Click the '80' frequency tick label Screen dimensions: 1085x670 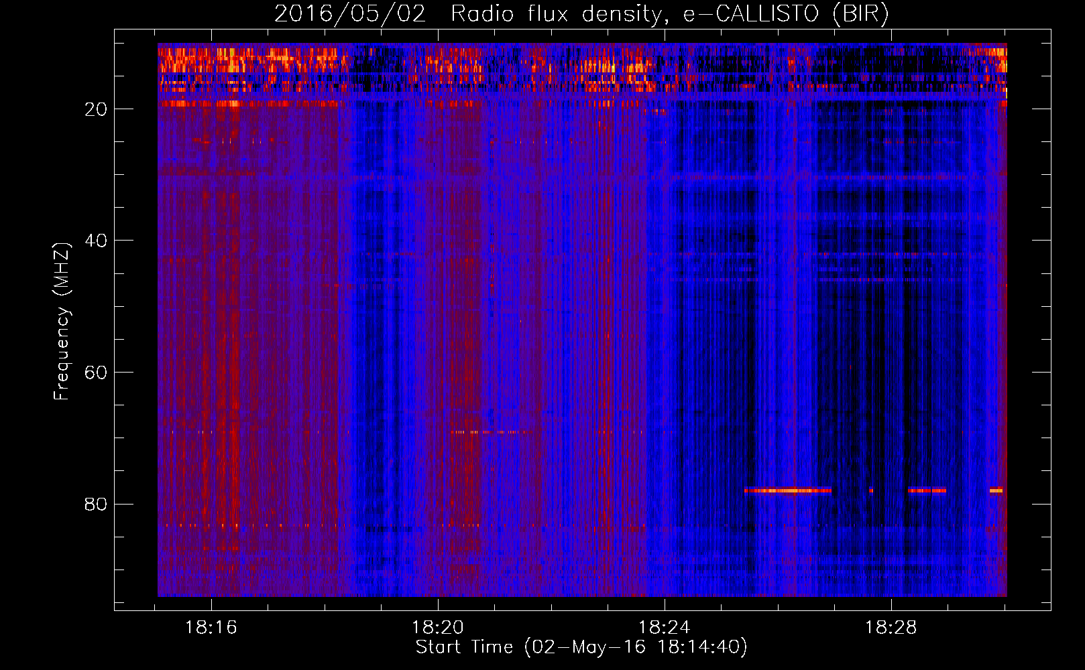(96, 504)
